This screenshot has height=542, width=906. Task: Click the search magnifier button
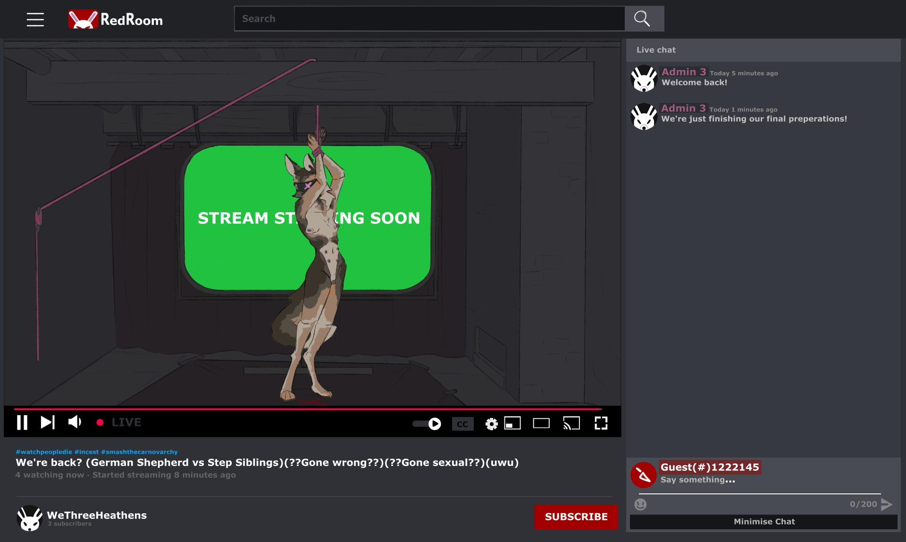pyautogui.click(x=644, y=19)
